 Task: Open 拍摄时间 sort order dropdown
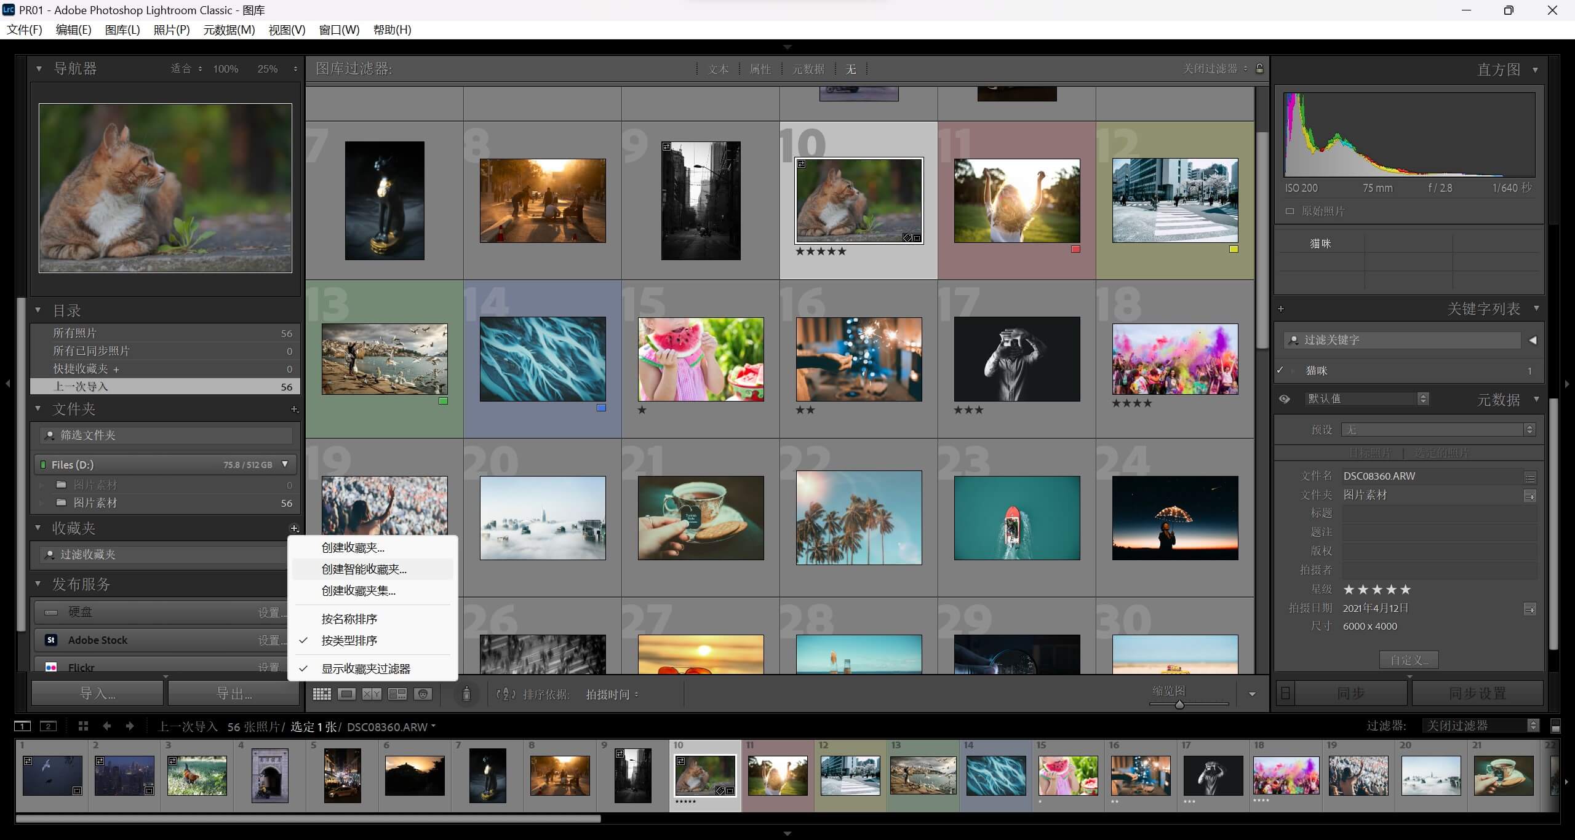point(612,694)
